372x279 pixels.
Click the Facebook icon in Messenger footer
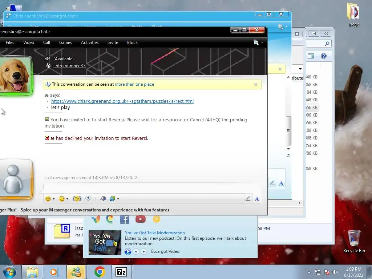(125, 219)
